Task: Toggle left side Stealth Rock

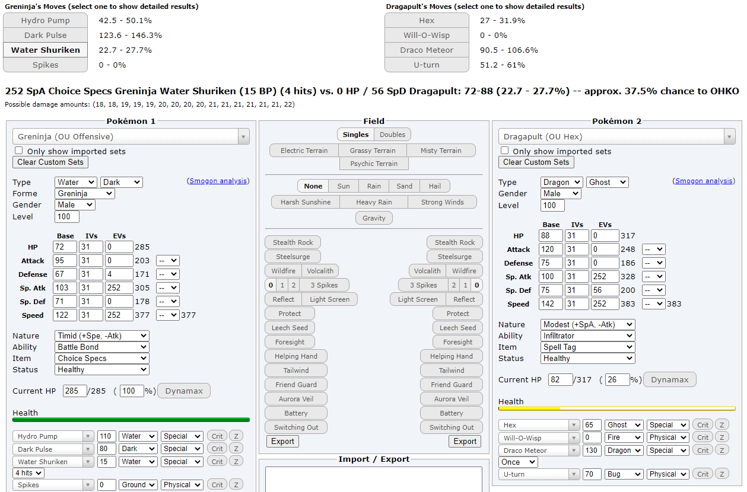Action: coord(293,242)
